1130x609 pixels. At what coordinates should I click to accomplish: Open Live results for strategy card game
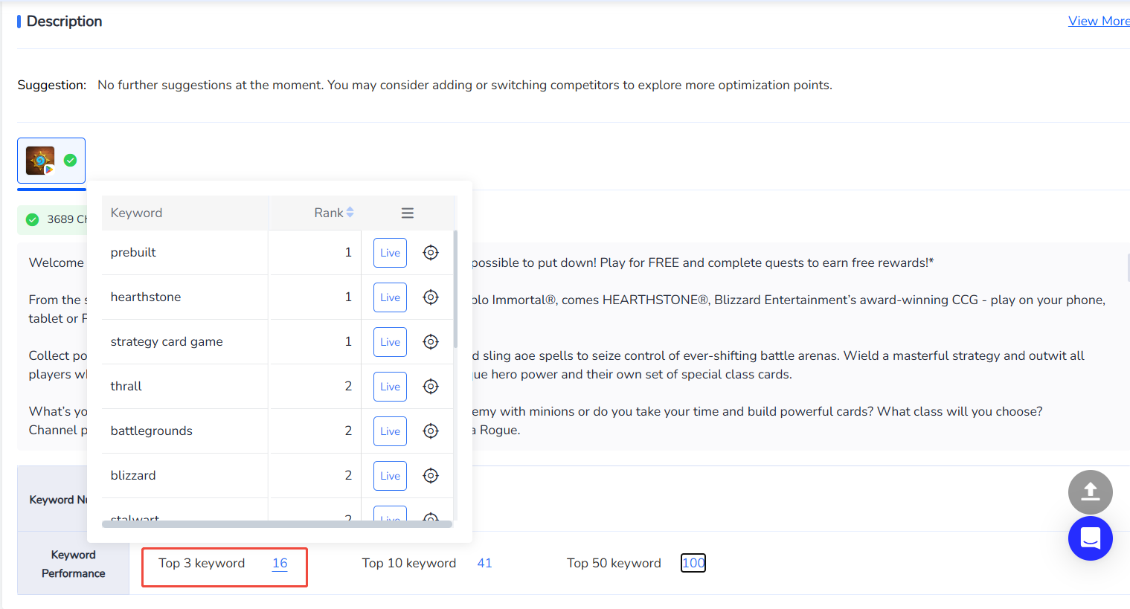pyautogui.click(x=390, y=342)
